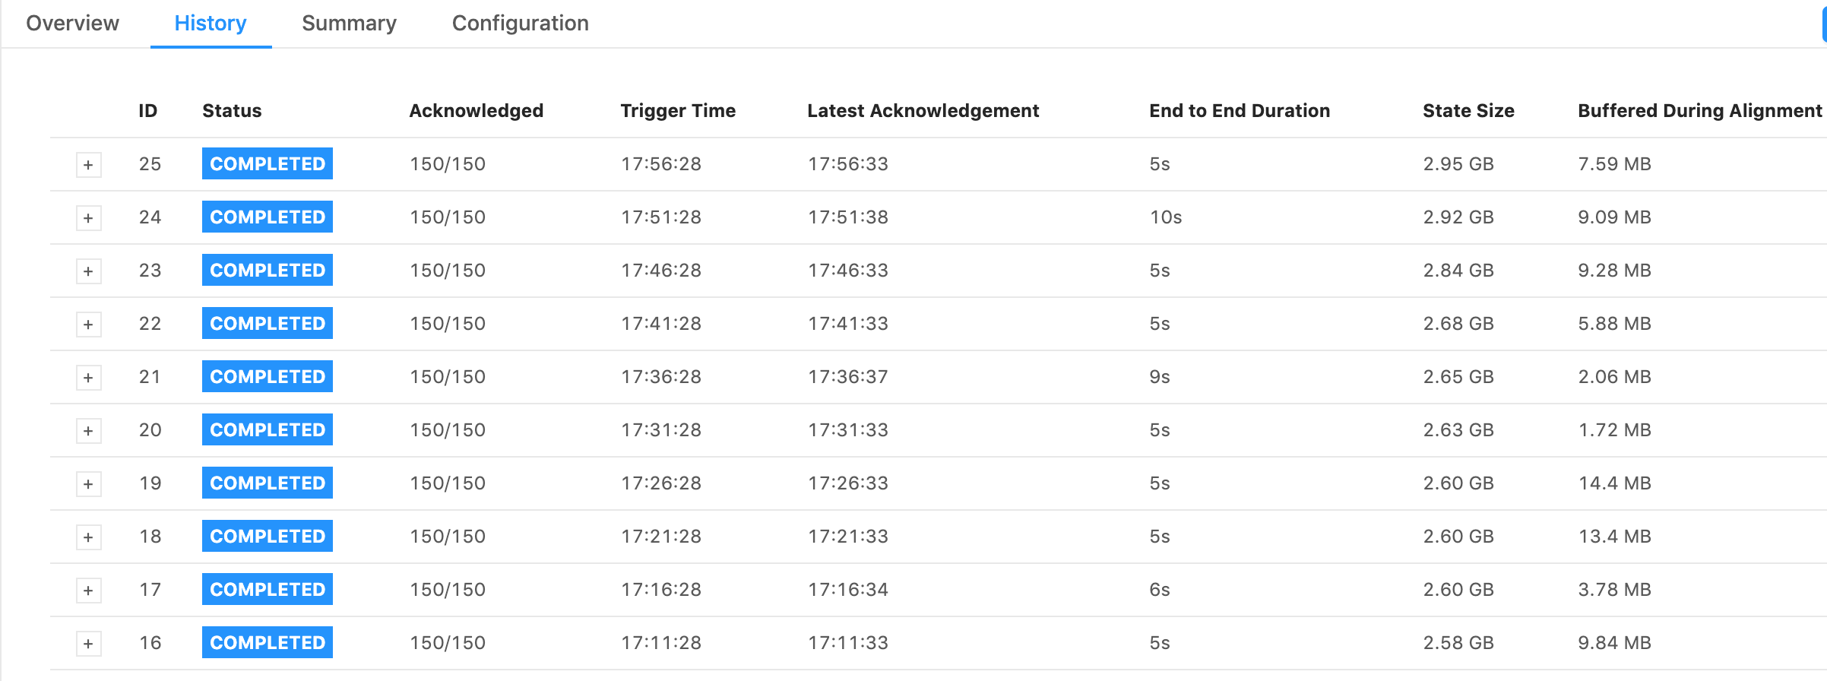The image size is (1827, 681).
Task: Expand checkpoint 19 row
Action: 88,484
